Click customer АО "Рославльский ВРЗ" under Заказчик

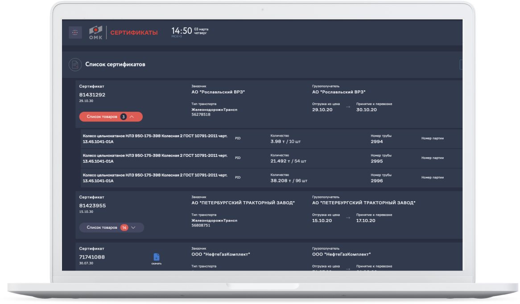(218, 92)
